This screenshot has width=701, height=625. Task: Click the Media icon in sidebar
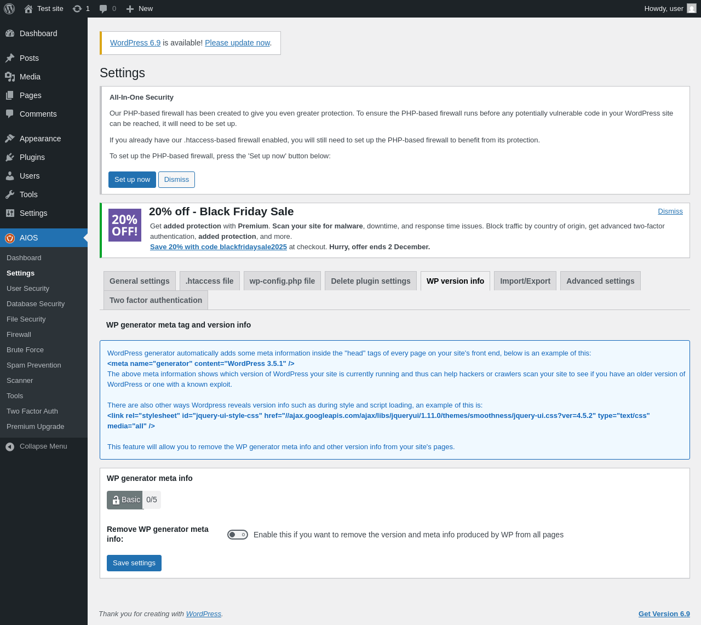pos(10,77)
